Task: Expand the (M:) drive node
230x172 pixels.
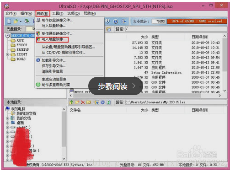Action: pyautogui.click(x=8, y=151)
